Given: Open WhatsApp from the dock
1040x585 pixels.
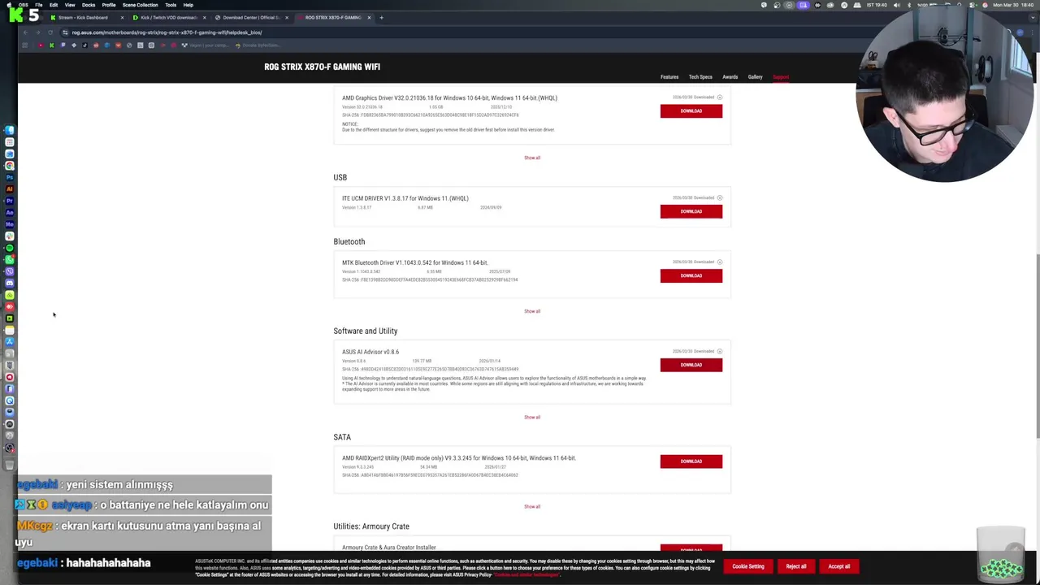Looking at the screenshot, I should [x=9, y=259].
